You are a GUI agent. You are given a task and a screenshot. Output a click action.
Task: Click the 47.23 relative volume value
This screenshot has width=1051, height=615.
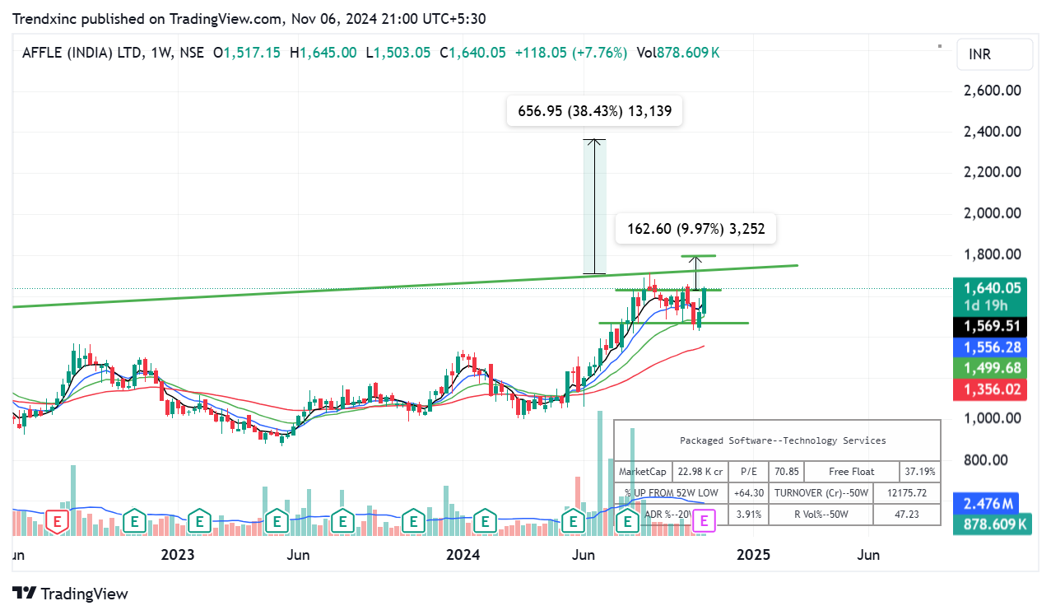point(908,515)
